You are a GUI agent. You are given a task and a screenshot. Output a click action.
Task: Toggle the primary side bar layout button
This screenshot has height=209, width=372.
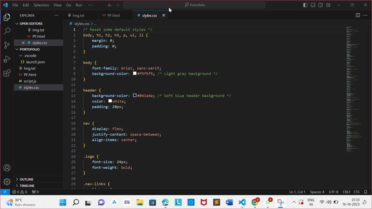click(x=305, y=5)
